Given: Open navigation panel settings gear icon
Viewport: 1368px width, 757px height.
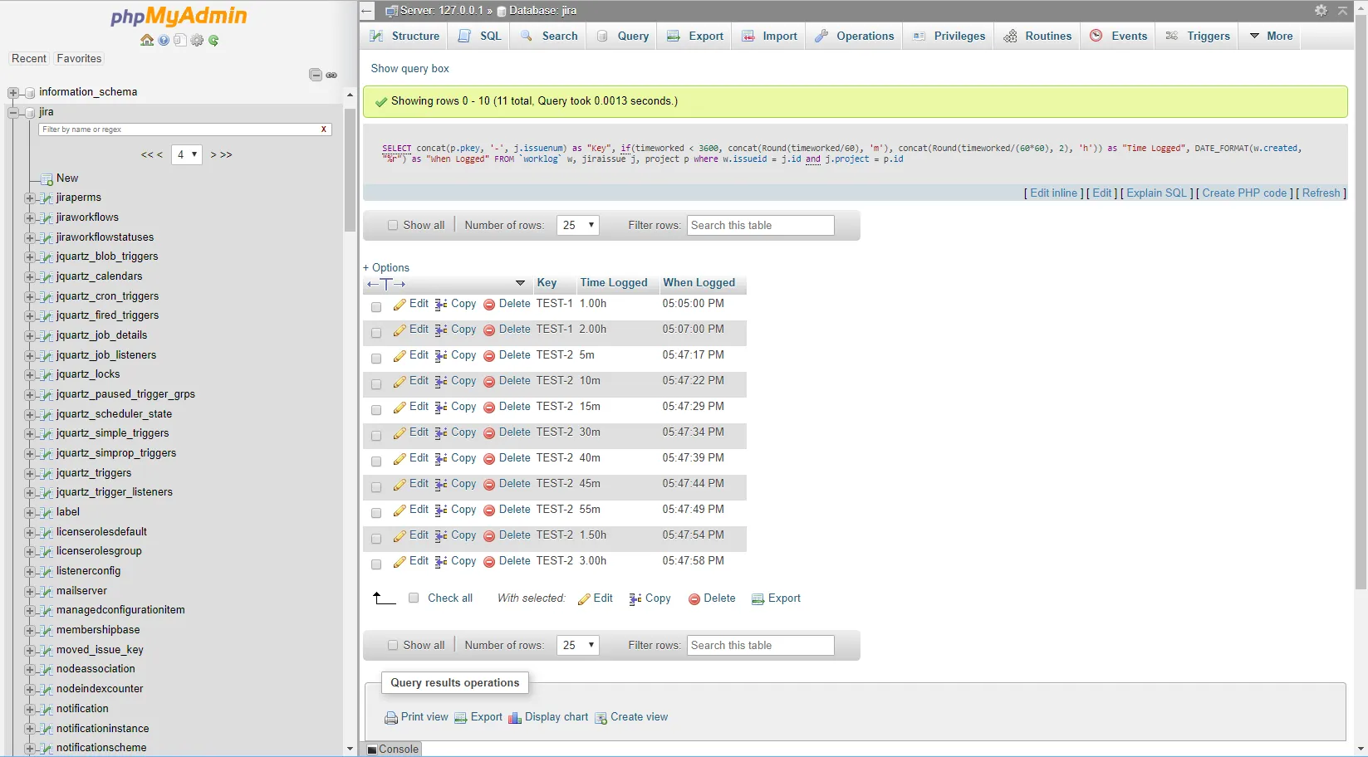Looking at the screenshot, I should 197,40.
